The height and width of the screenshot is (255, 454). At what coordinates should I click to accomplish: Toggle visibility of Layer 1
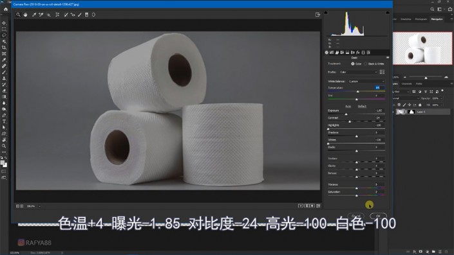tap(393, 112)
